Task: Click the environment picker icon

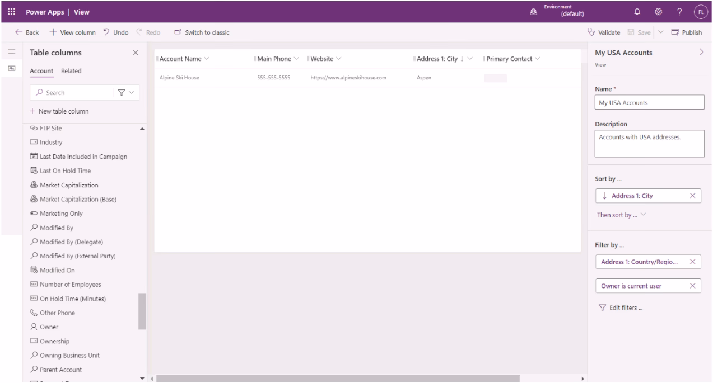Action: click(534, 12)
